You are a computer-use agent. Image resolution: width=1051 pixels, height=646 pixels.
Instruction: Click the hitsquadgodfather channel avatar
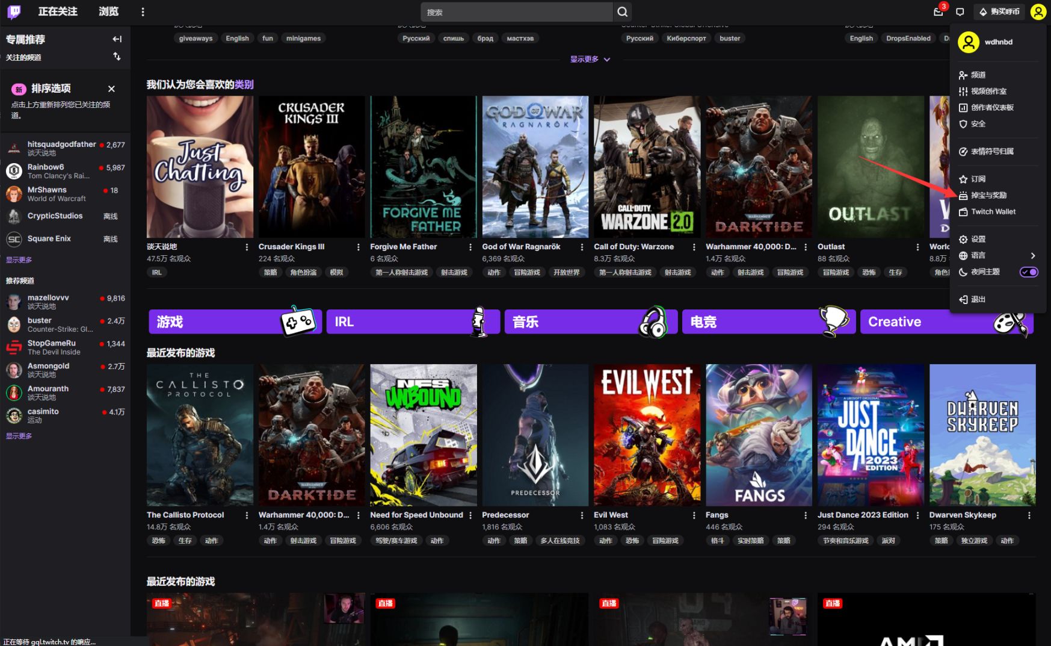[14, 149]
